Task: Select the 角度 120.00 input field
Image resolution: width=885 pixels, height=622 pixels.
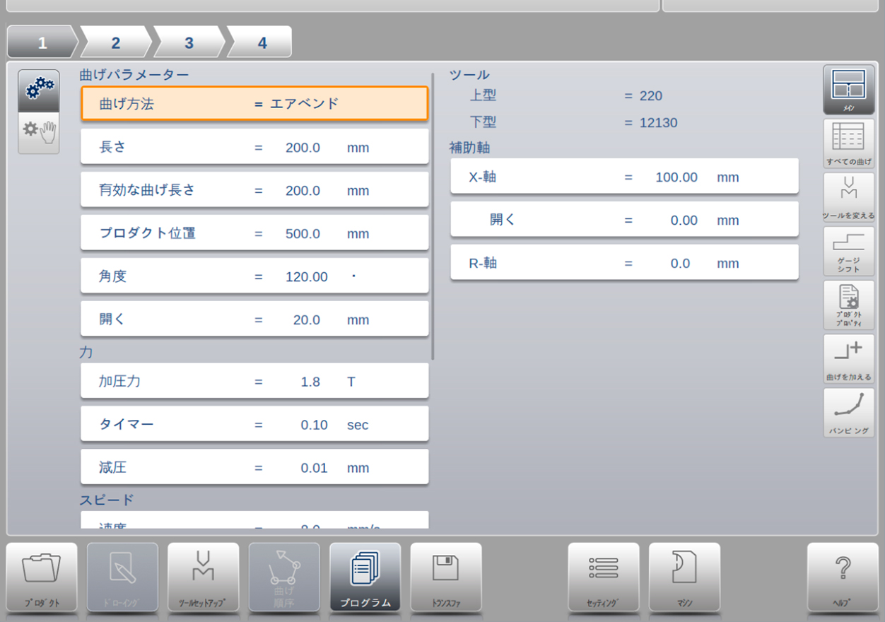Action: (x=254, y=276)
